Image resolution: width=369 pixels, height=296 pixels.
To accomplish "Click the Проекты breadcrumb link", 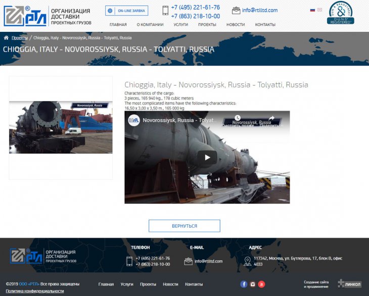I will click(20, 38).
